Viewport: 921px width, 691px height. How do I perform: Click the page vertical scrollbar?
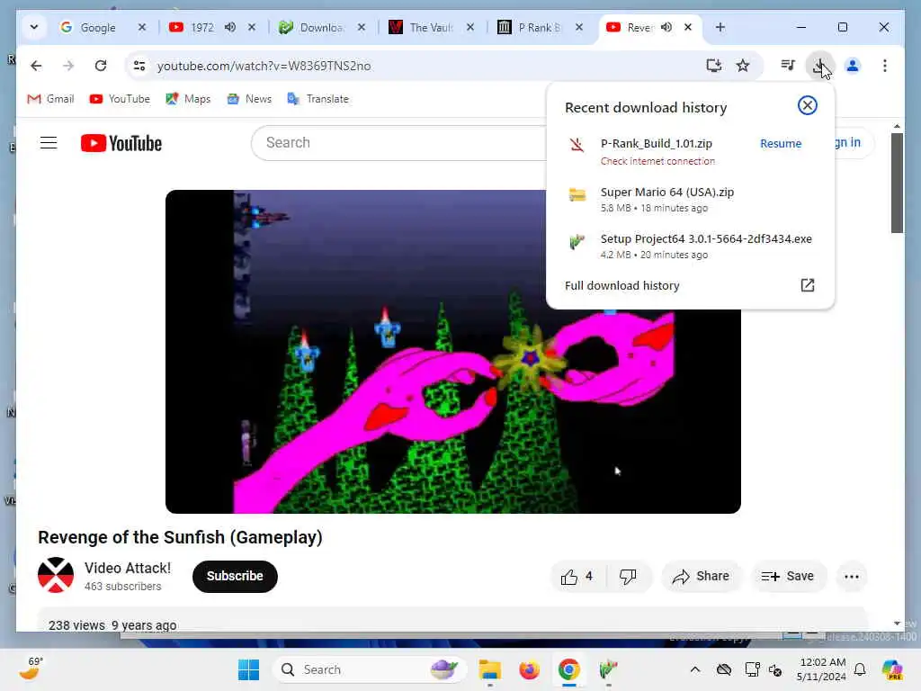pyautogui.click(x=897, y=182)
